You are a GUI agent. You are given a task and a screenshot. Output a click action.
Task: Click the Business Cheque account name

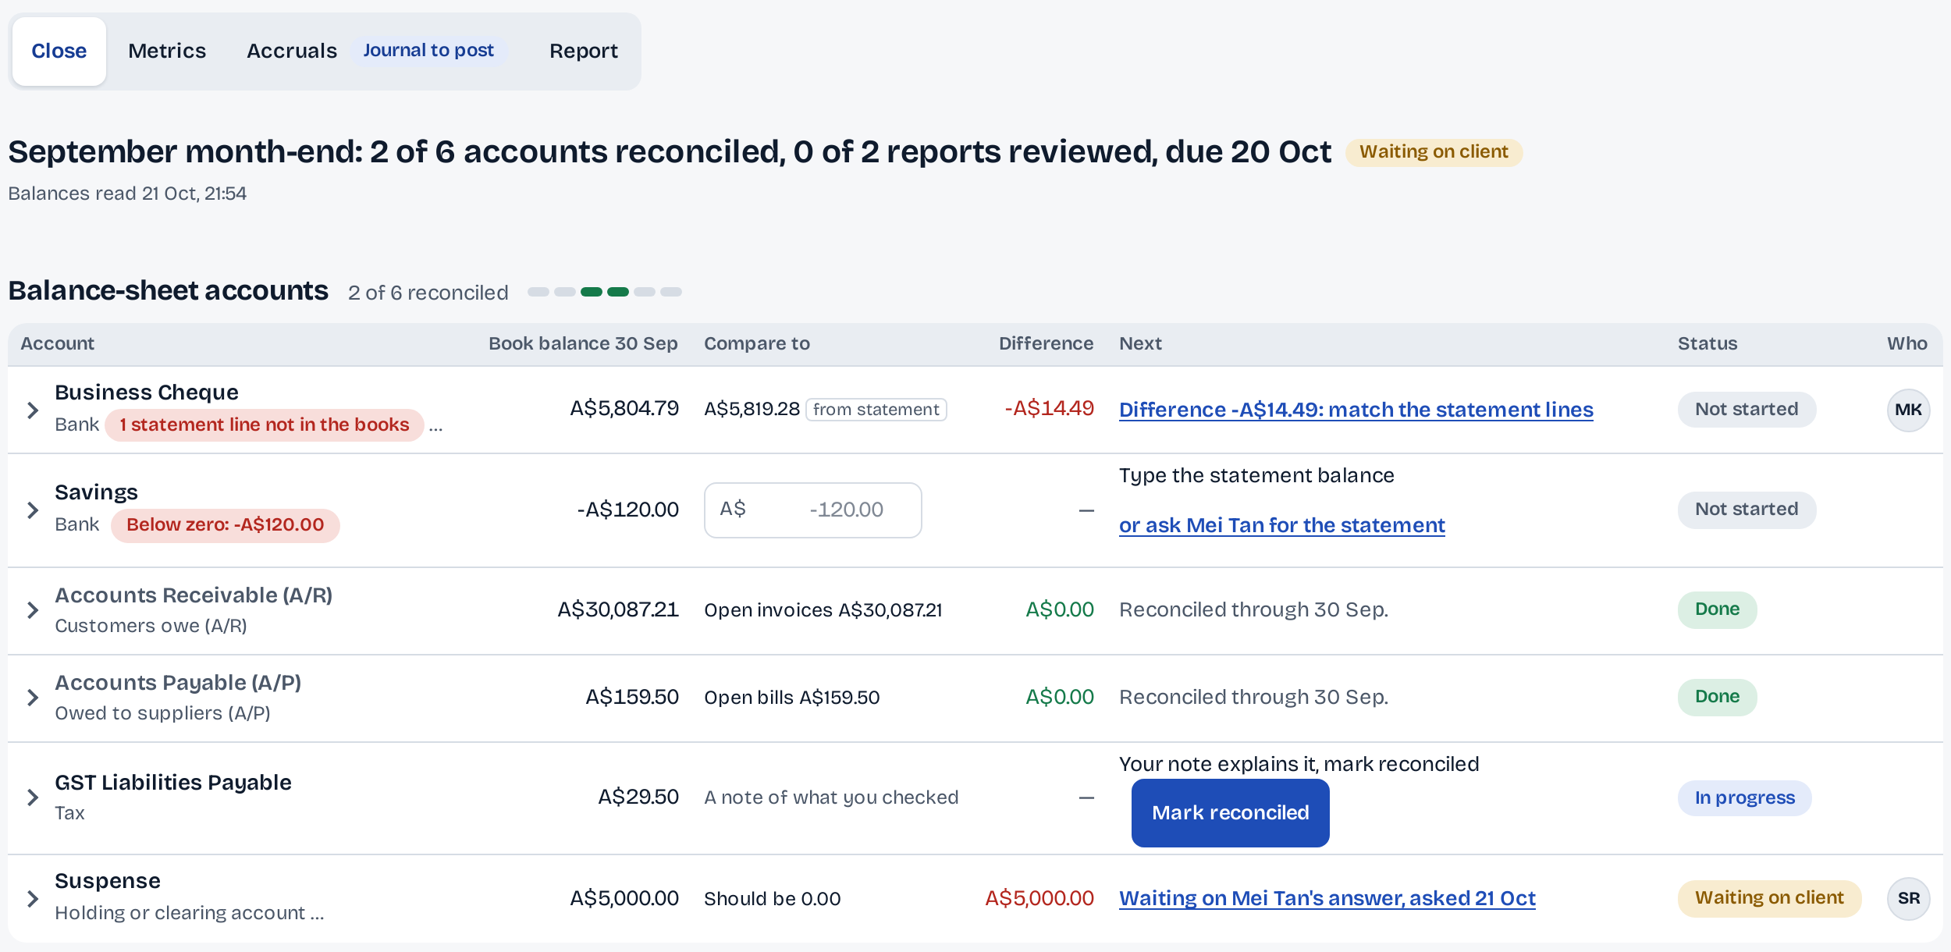point(147,393)
